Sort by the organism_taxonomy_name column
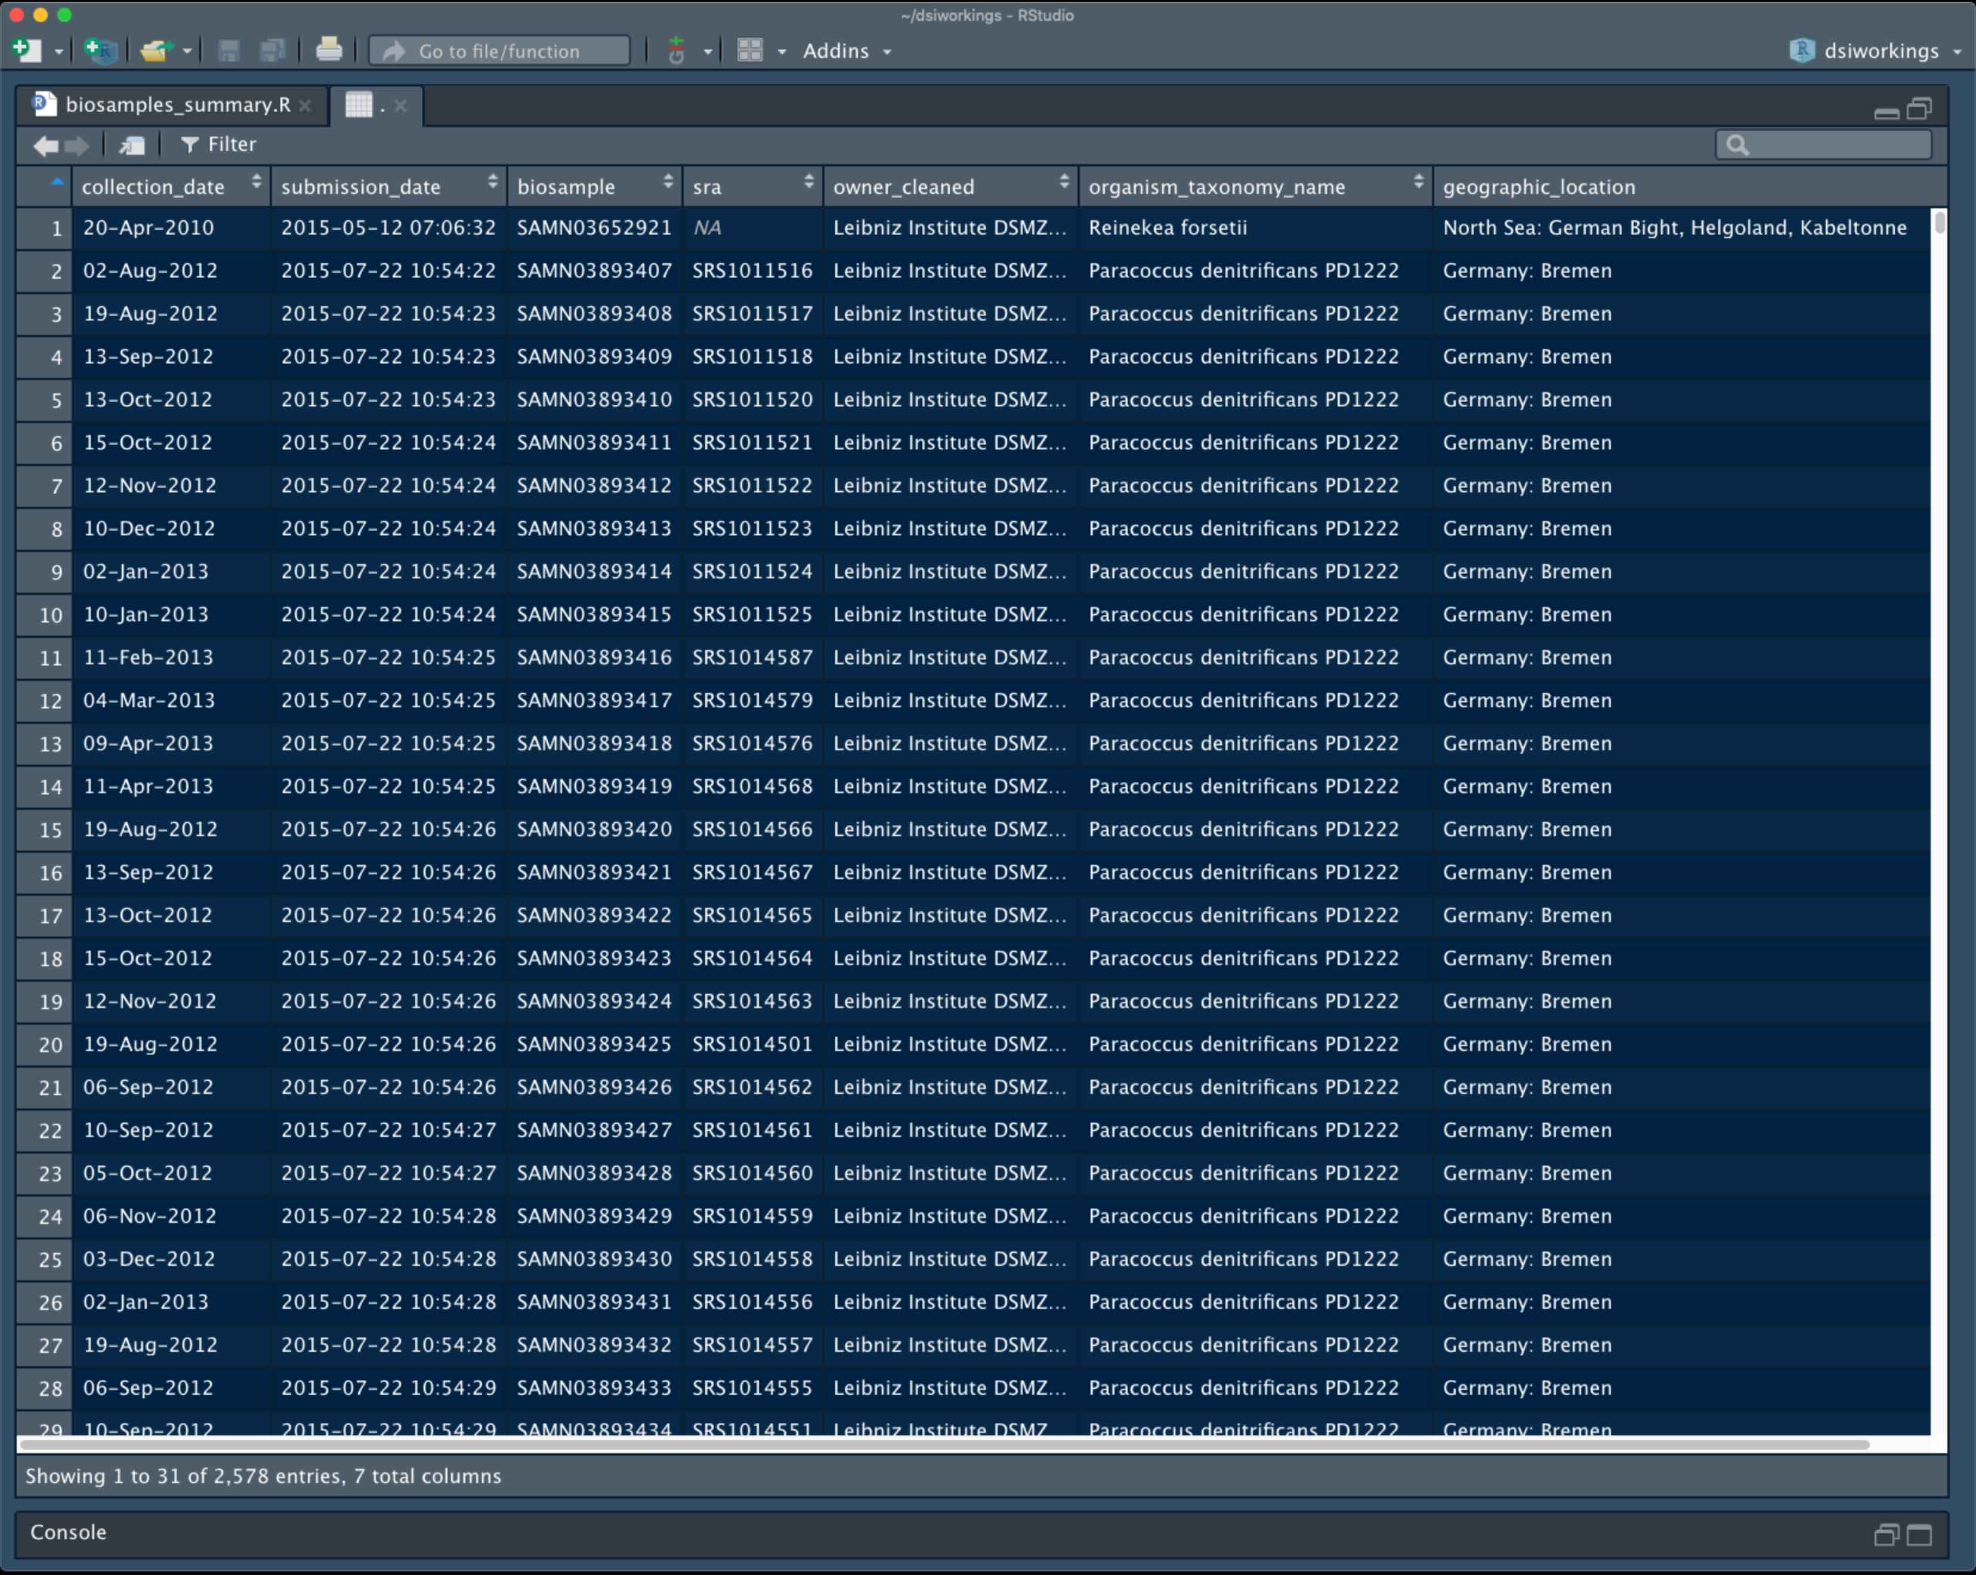 pos(1255,186)
